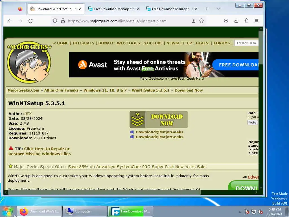The width and height of the screenshot is (289, 217).
Task: Click Download Now breadcrumb link
Action: point(189,90)
